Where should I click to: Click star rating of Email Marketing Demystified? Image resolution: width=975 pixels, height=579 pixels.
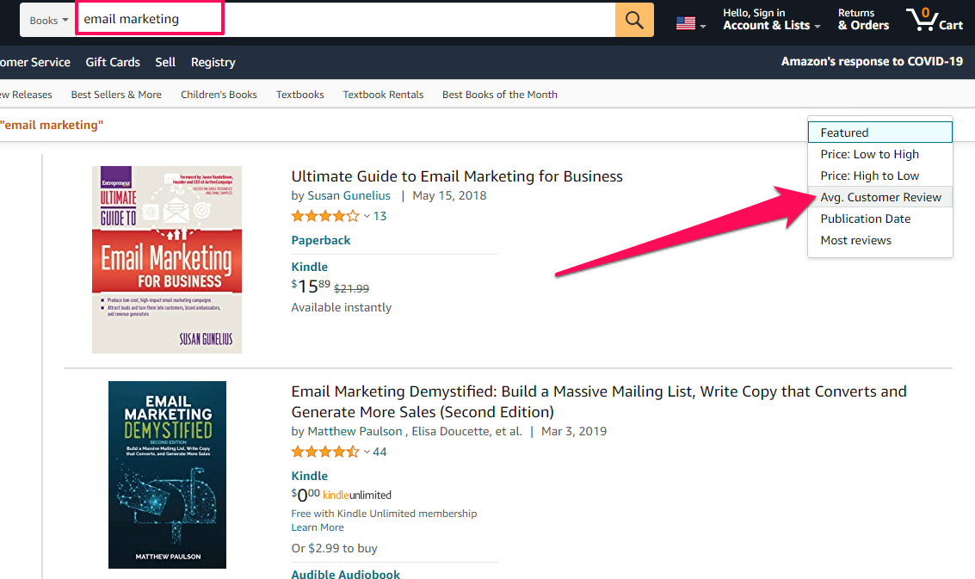coord(325,452)
